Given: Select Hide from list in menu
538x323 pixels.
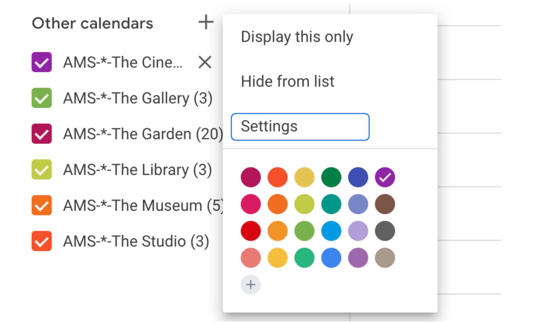Looking at the screenshot, I should pos(287,81).
